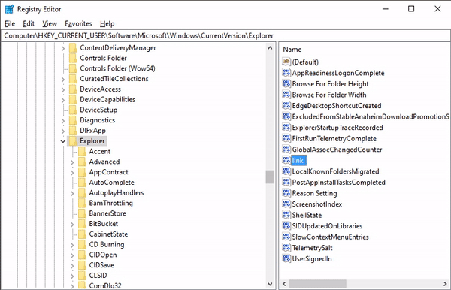Expand the AutoplayHandlers subkey

point(72,193)
